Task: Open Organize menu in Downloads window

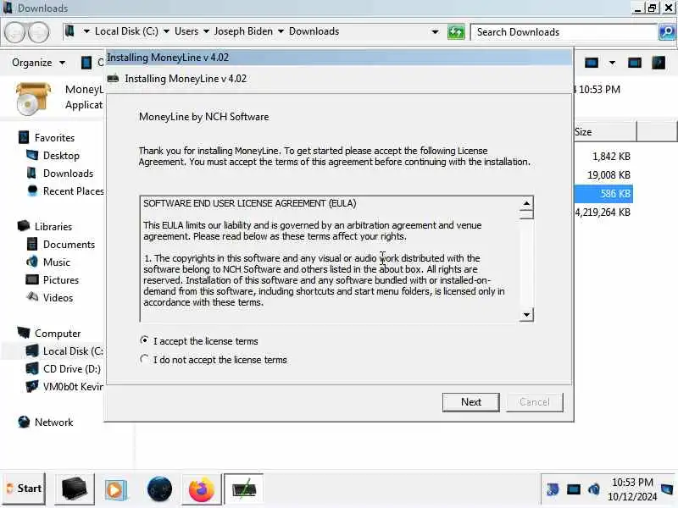Action: pos(38,63)
